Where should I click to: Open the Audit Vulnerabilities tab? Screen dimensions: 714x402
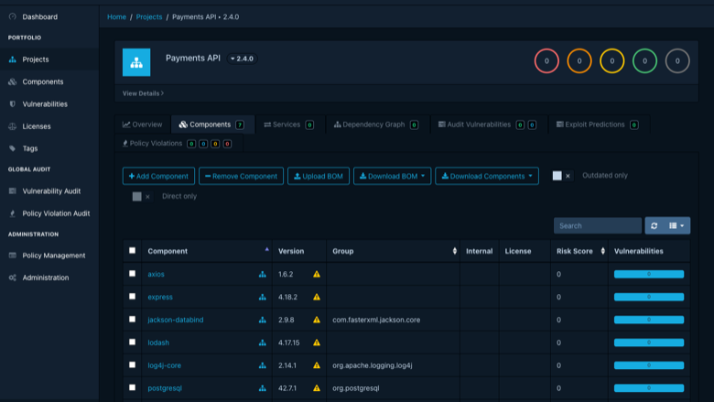(x=487, y=125)
